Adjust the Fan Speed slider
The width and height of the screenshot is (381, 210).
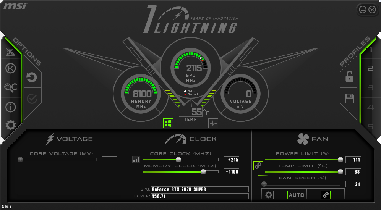301,184
